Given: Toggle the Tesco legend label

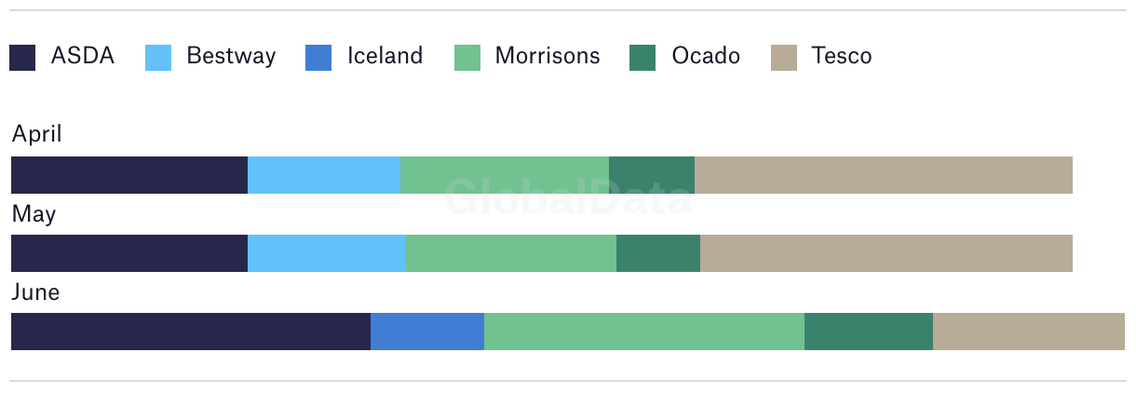Looking at the screenshot, I should pos(842,56).
